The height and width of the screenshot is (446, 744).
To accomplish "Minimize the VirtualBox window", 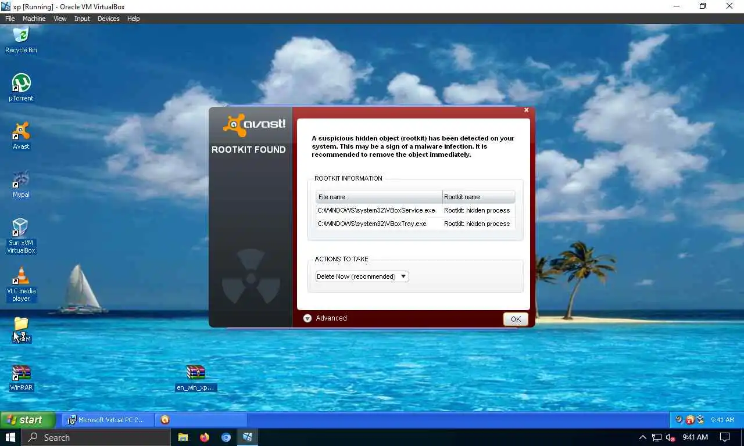I will pos(677,6).
